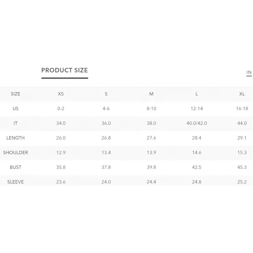The height and width of the screenshot is (253, 253).
Task: Click the SIZE row label
Action: (16, 94)
